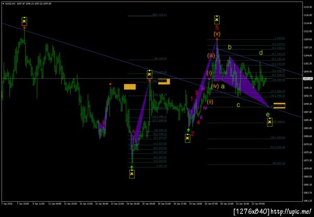The width and height of the screenshot is (314, 217).
Task: Select the green wave label a
Action: pyautogui.click(x=223, y=86)
